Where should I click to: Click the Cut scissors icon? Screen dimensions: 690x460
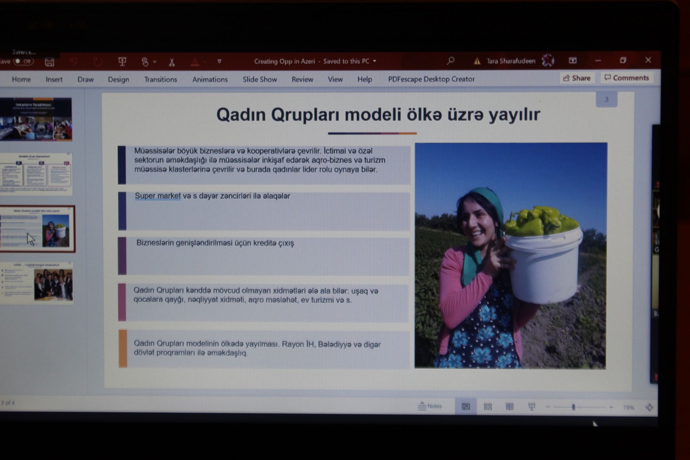click(x=172, y=62)
